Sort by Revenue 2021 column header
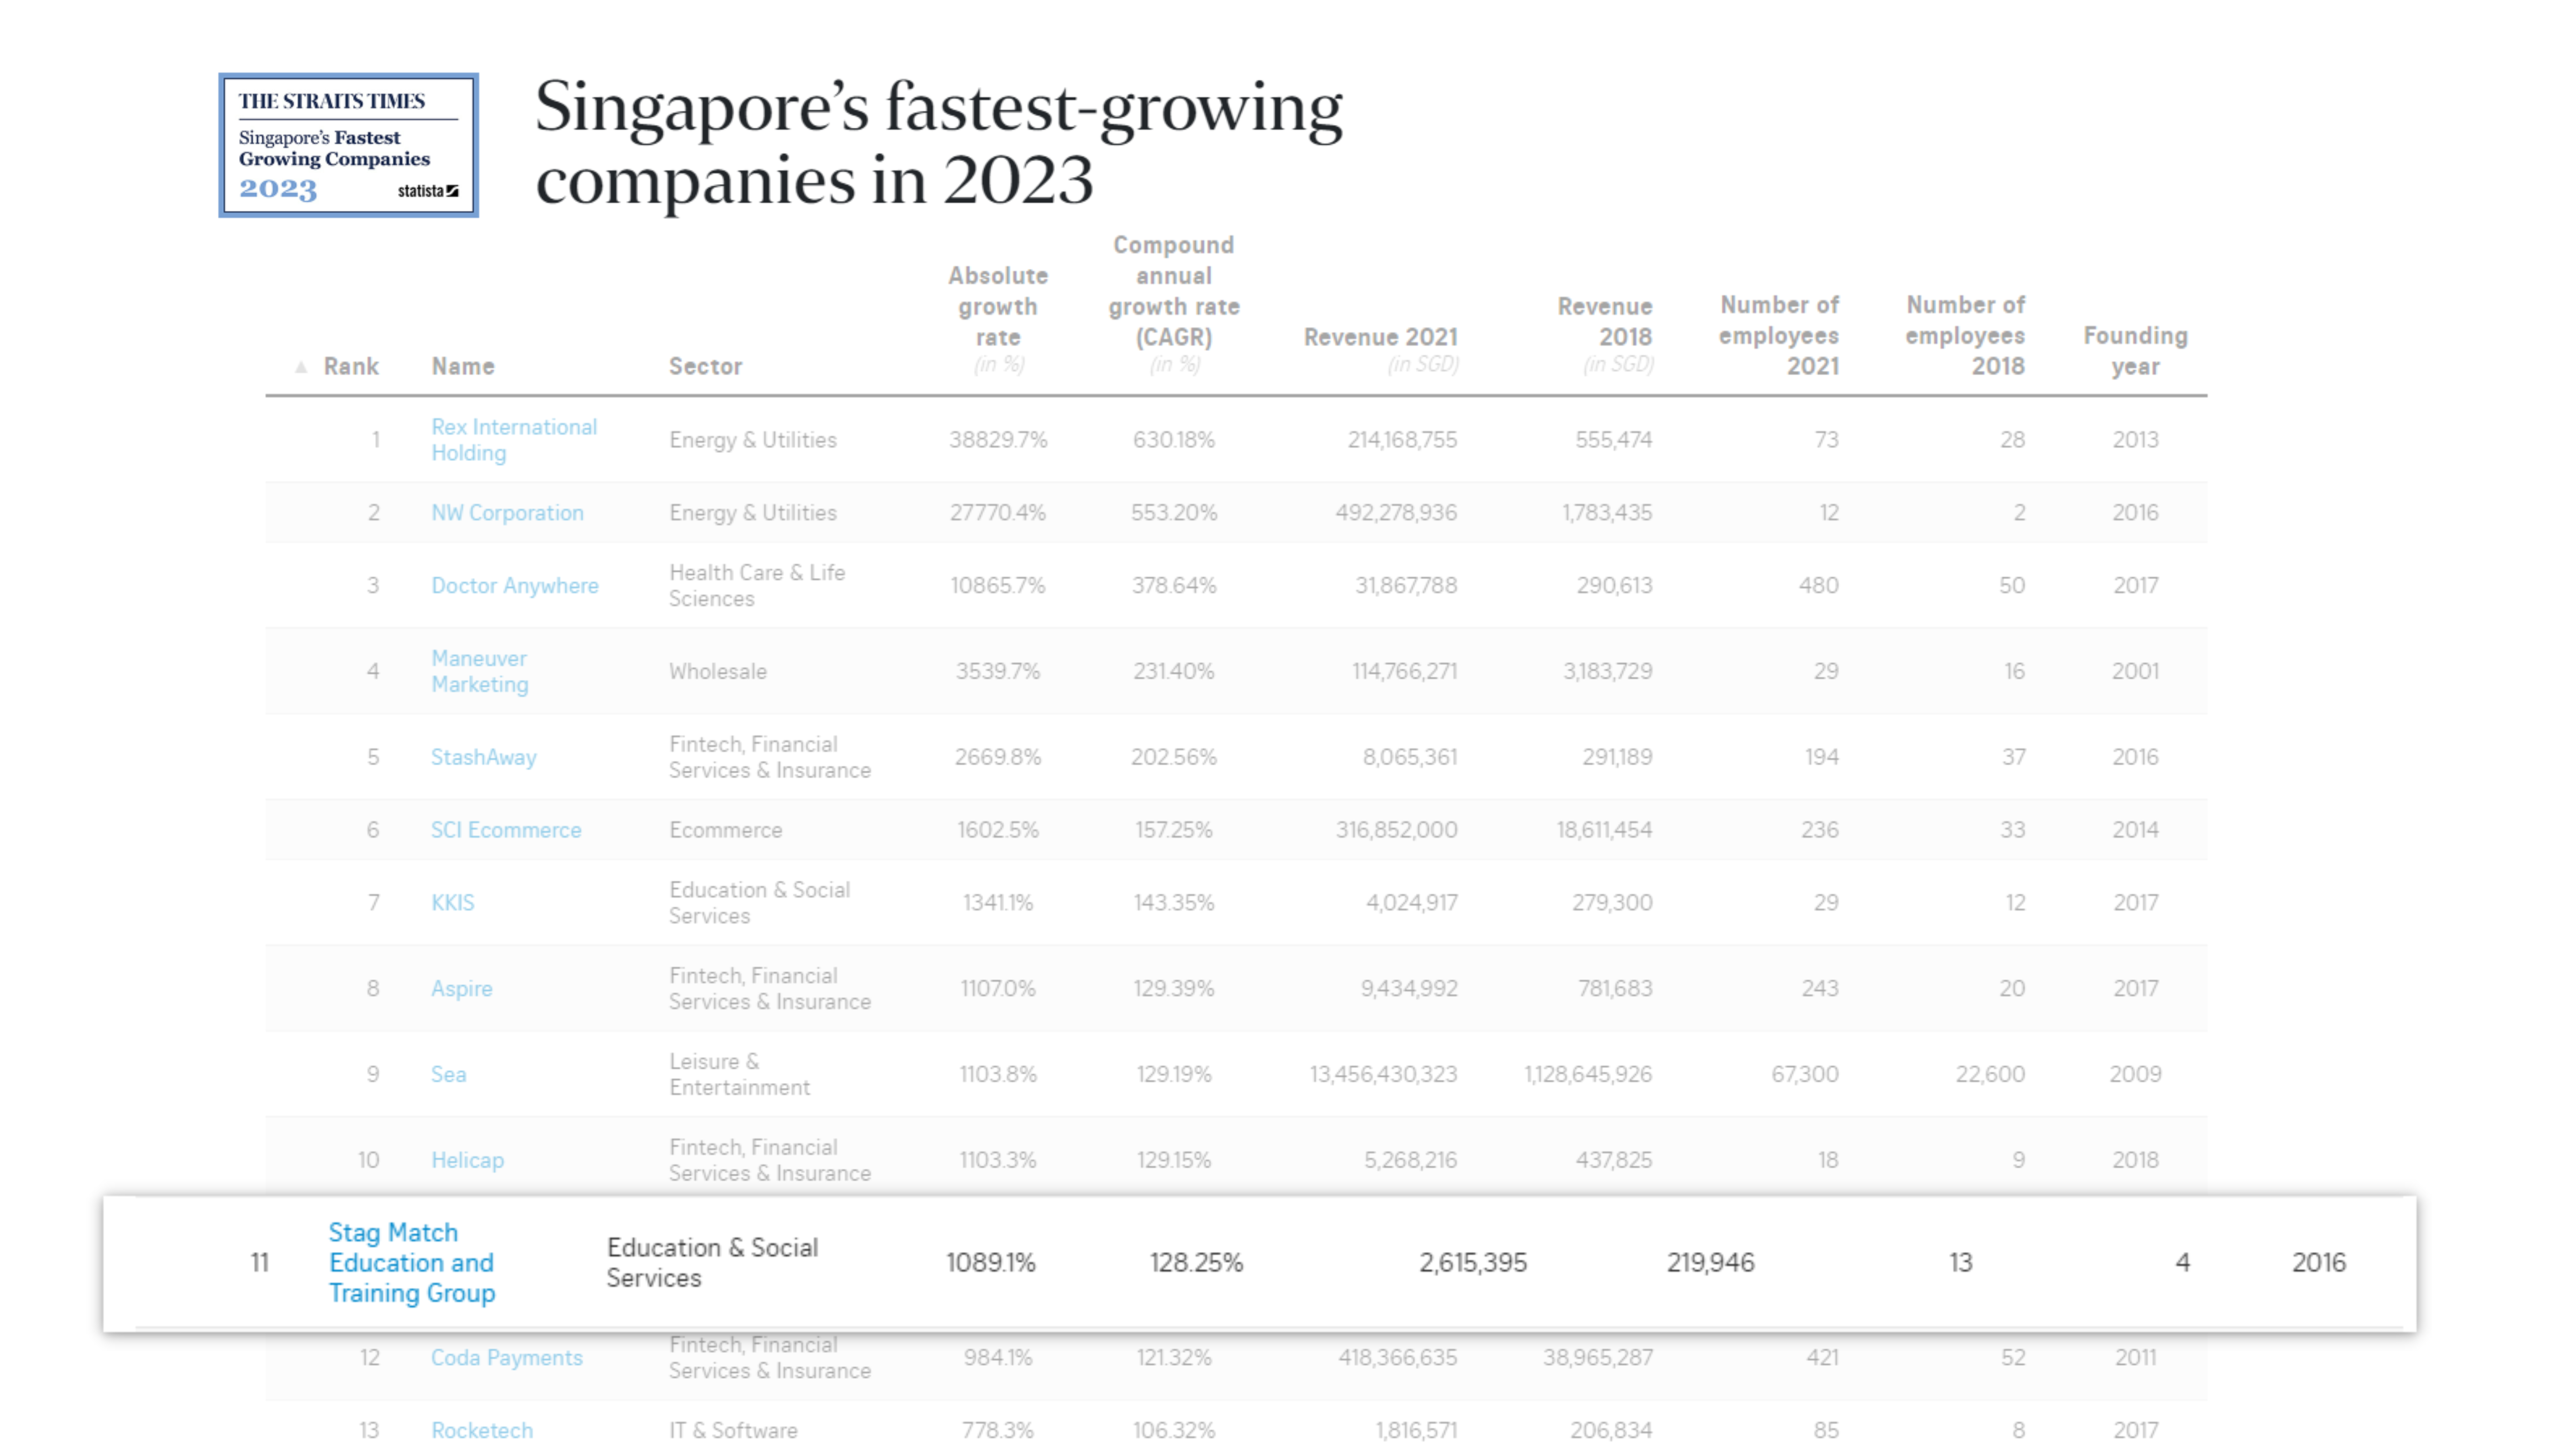 click(1380, 349)
